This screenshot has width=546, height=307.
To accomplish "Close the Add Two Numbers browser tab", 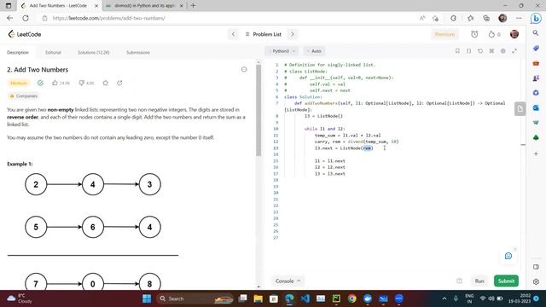I will 96,6.
